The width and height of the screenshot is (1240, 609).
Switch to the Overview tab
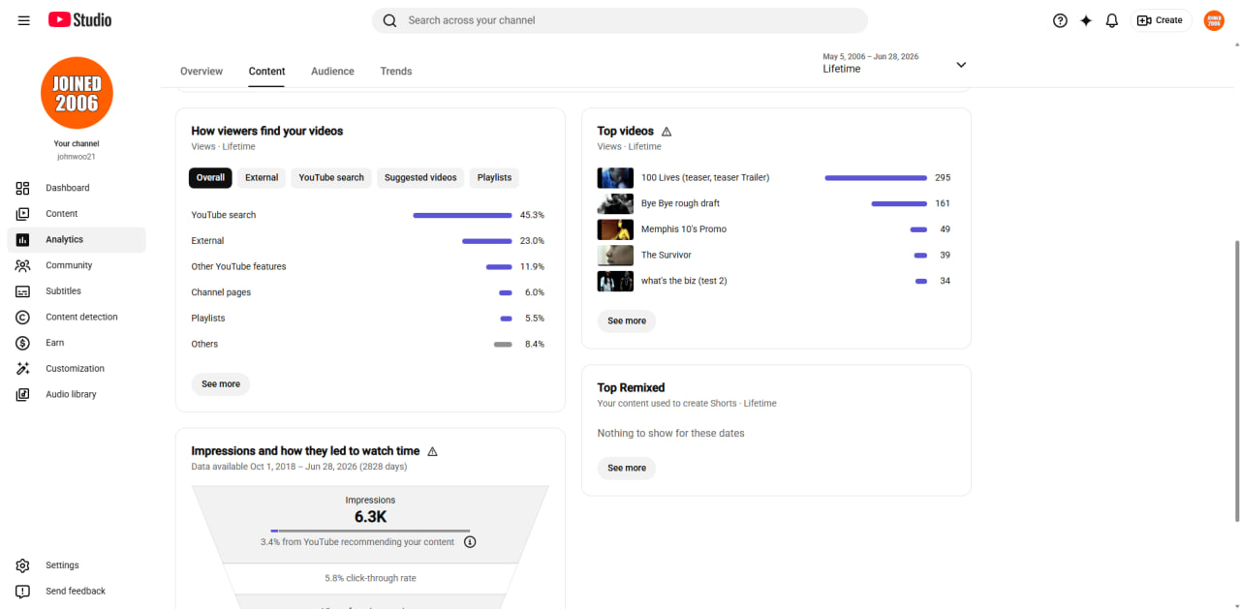[x=201, y=72]
